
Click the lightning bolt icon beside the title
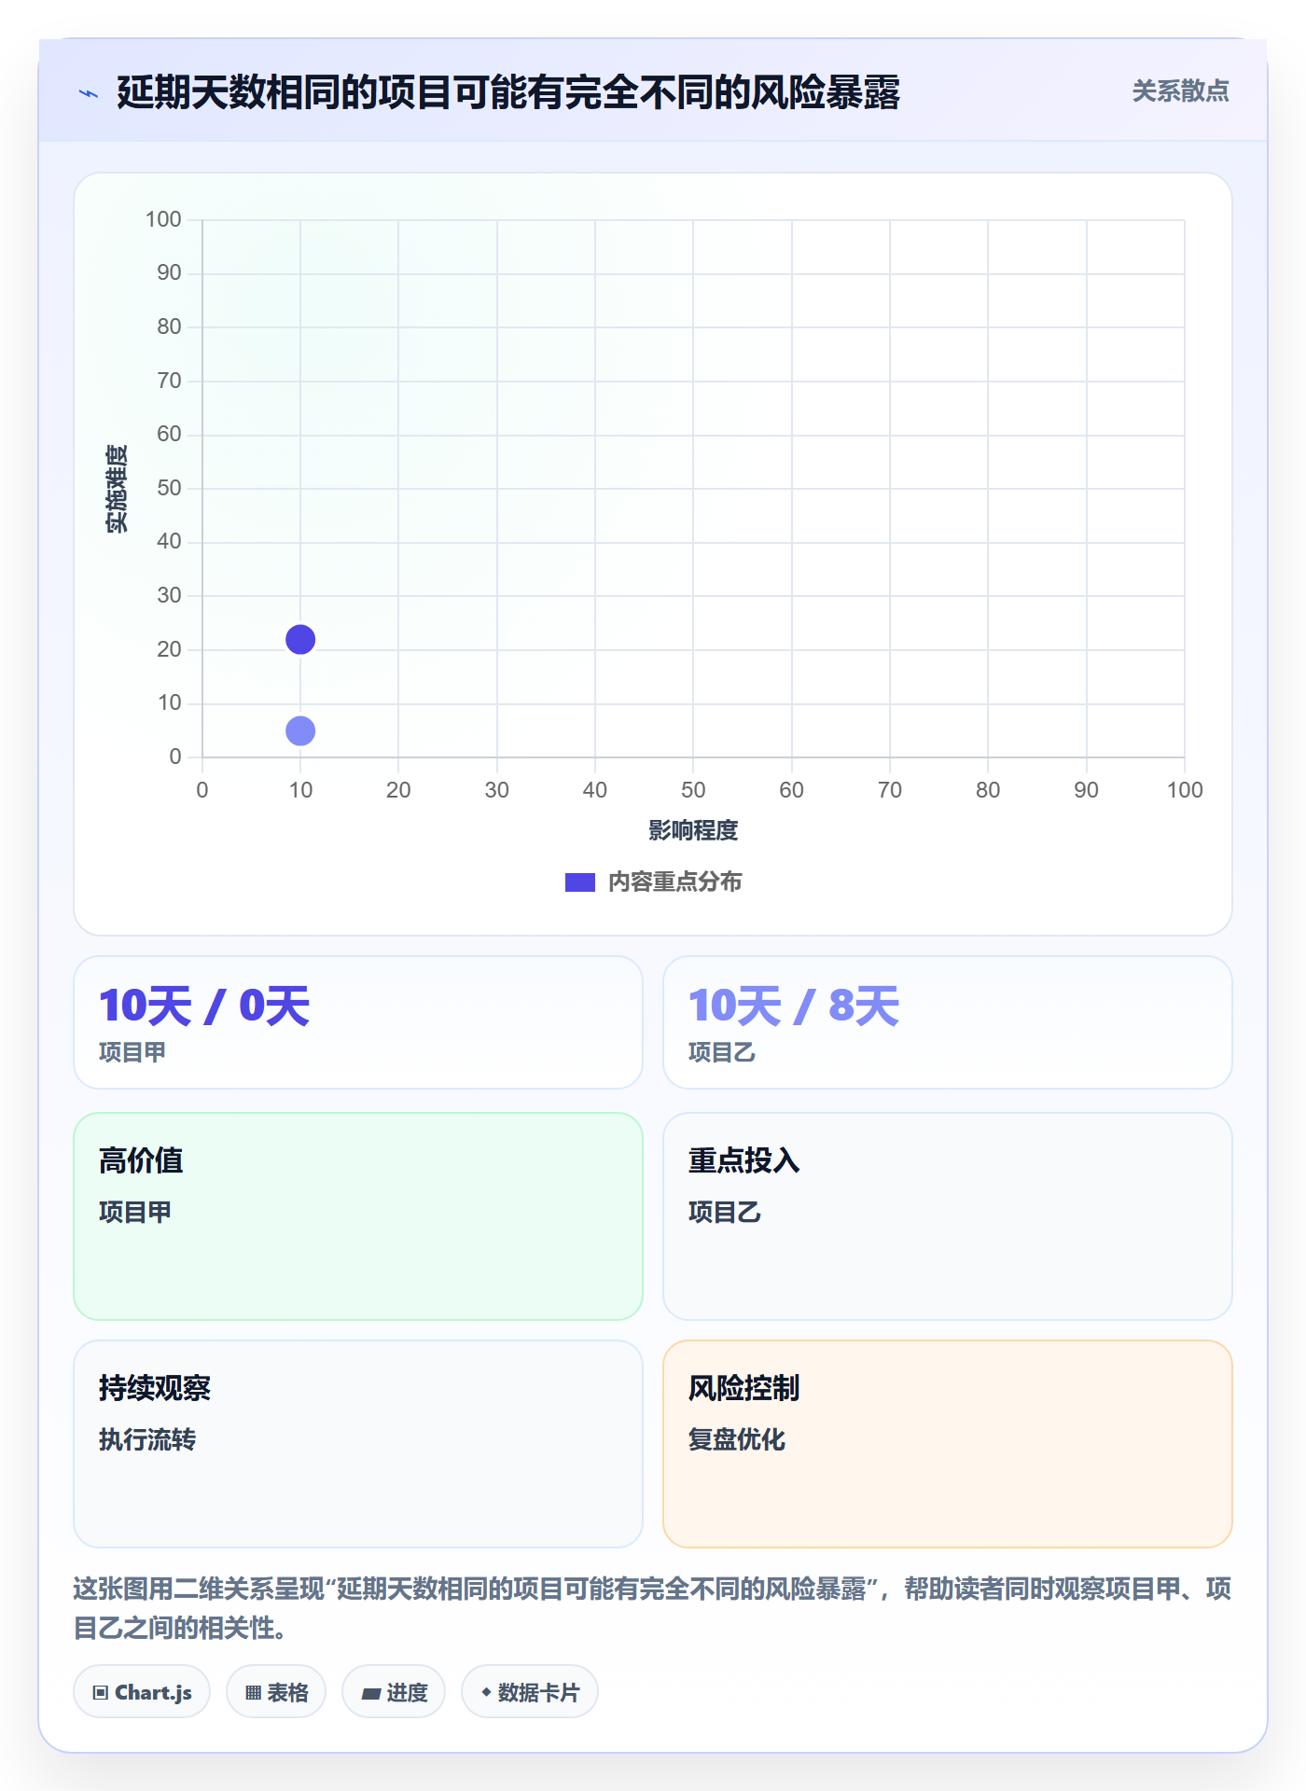(89, 93)
